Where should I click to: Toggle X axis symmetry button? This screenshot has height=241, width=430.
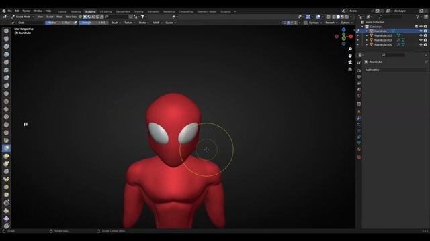click(288, 23)
